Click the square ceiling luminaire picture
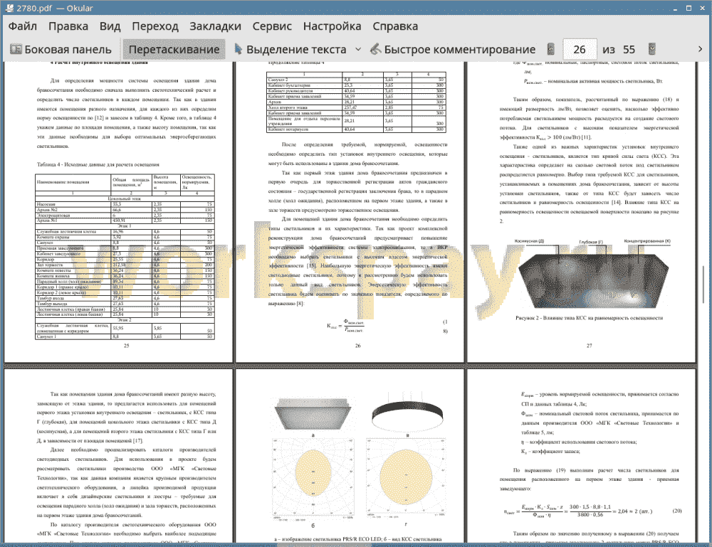The height and width of the screenshot is (547, 712). (313, 415)
